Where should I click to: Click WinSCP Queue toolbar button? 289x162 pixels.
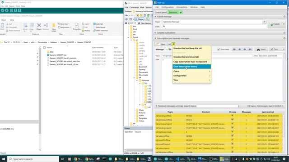click(140, 19)
